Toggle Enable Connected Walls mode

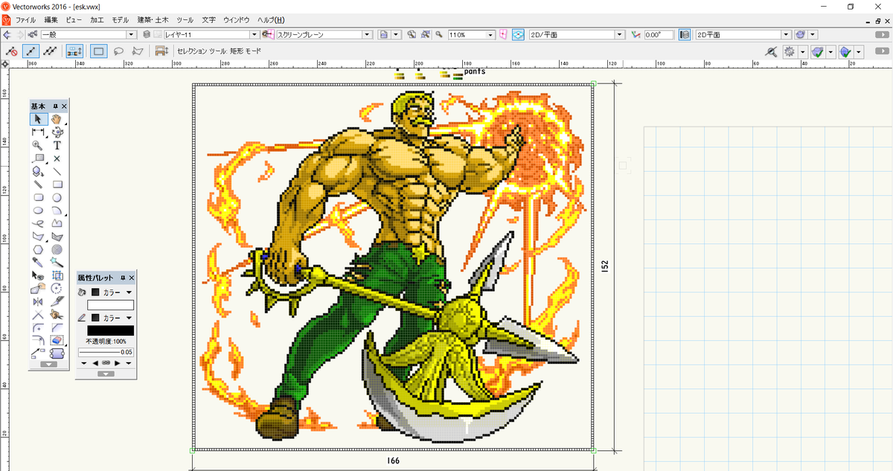point(74,51)
